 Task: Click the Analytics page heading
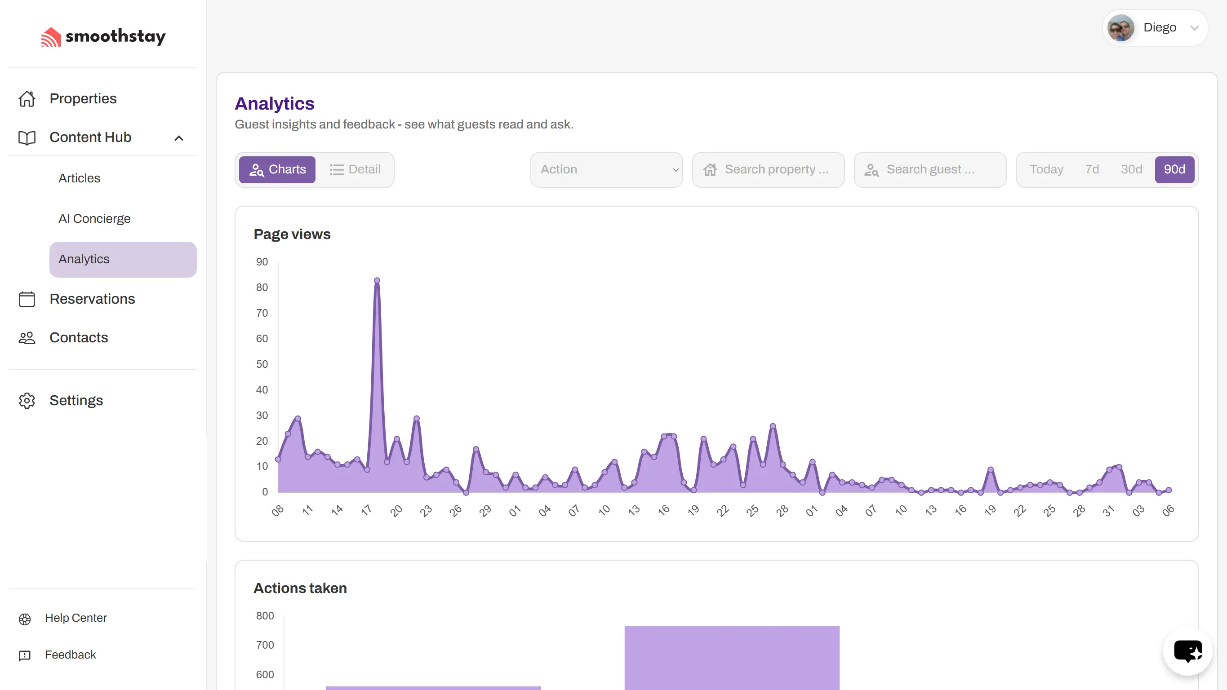274,103
